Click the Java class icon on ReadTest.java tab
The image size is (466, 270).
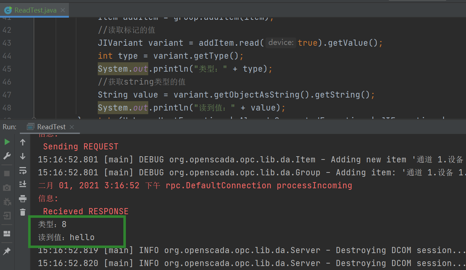point(8,10)
